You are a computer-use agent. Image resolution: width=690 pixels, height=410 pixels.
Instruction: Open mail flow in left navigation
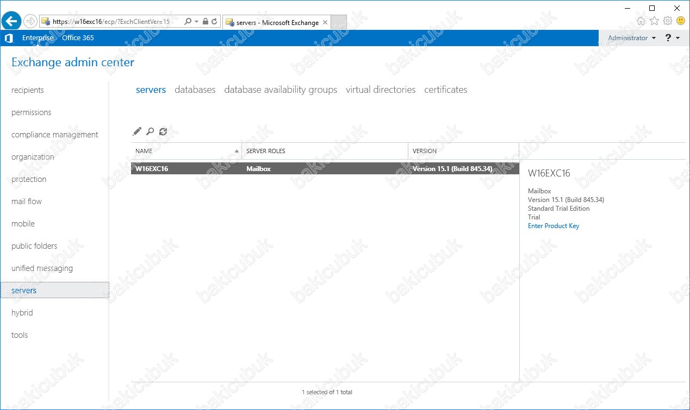click(x=27, y=201)
